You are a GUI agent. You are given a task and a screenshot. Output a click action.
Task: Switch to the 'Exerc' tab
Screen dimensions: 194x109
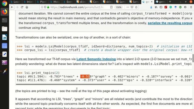point(68,2)
